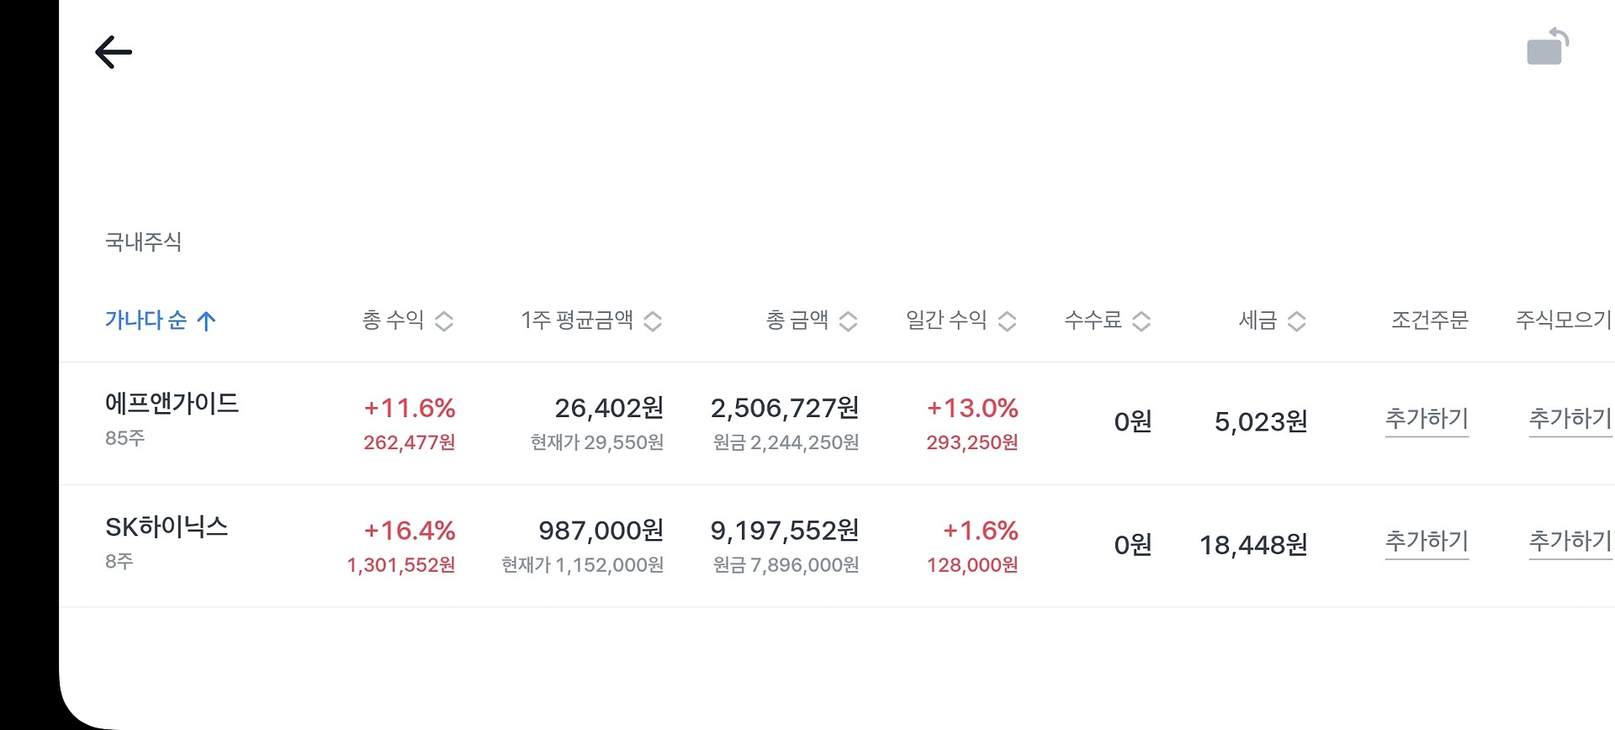This screenshot has height=730, width=1615.
Task: Toggle sort arrows next to 총 수익
Action: [x=444, y=321]
